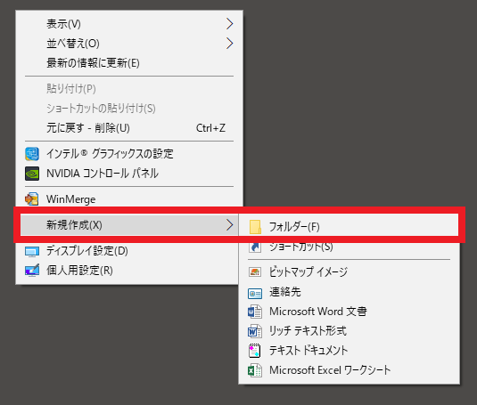477x405 pixels.
Task: Select 最新の情報に更新(E) menu entry
Action: (129, 63)
